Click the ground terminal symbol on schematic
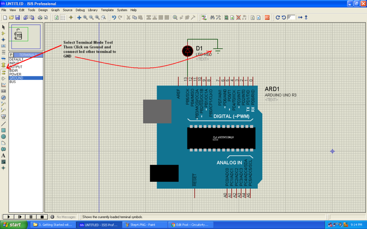Screen dimensions: 367x229 (x=218, y=50)
